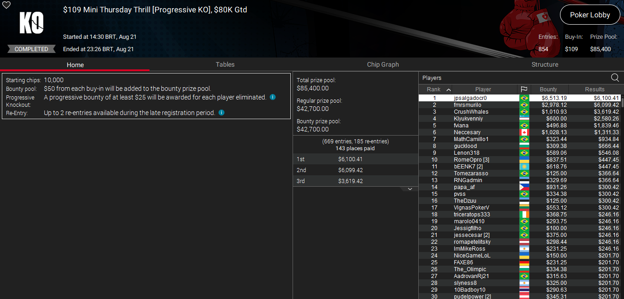Click the 143 places paid text
The height and width of the screenshot is (299, 624).
coord(355,148)
